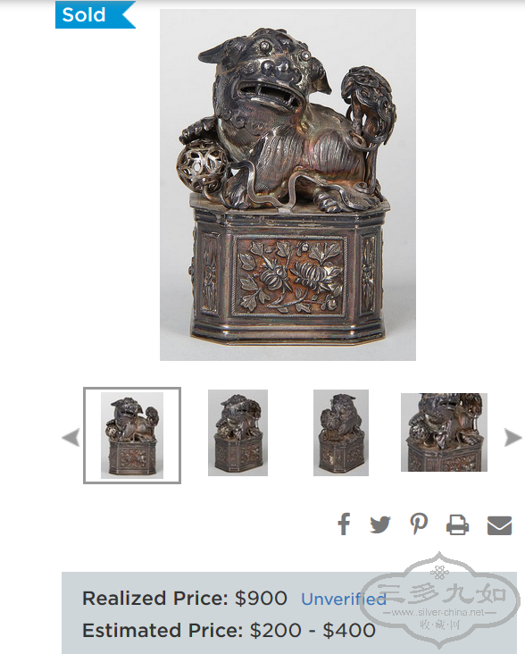Click the Estimated Price $200 - $400 text

coord(229,630)
